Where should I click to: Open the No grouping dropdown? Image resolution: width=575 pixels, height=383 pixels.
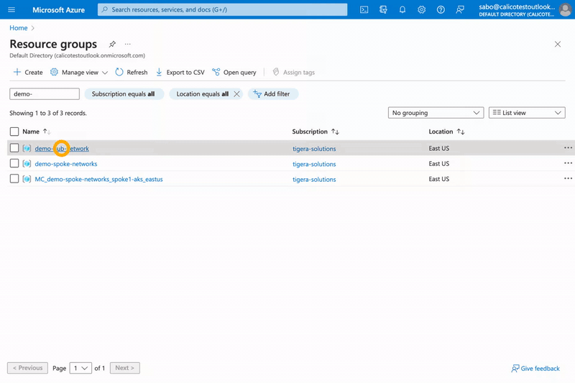(436, 113)
